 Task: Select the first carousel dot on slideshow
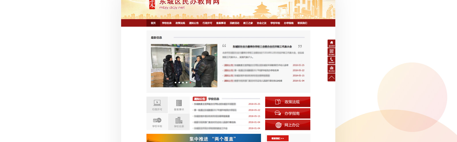(175, 83)
